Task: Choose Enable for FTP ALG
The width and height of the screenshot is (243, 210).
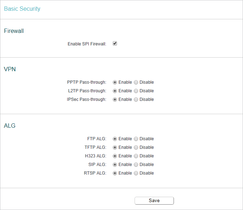Action: (115, 139)
